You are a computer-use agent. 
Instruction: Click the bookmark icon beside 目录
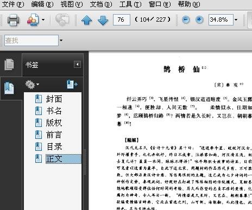coord(39,147)
